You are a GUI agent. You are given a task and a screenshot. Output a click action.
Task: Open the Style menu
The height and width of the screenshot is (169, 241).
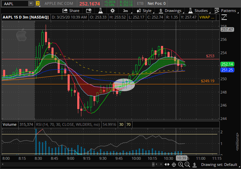point(145,11)
